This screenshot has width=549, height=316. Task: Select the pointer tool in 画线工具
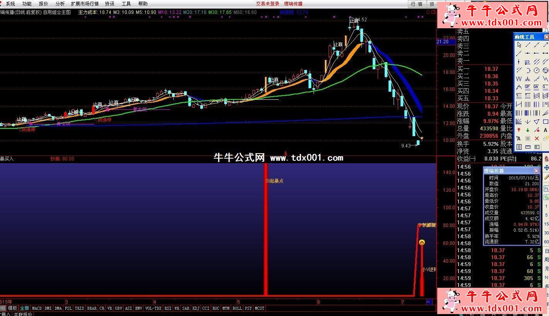tap(519, 45)
